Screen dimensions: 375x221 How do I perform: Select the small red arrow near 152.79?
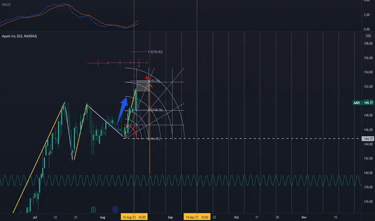pyautogui.click(x=147, y=78)
